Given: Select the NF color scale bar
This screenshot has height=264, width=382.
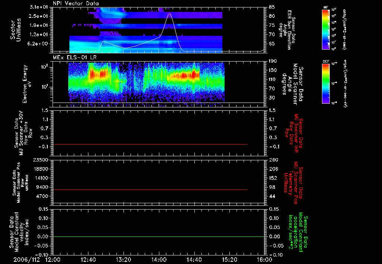Looking at the screenshot, I should [x=326, y=29].
